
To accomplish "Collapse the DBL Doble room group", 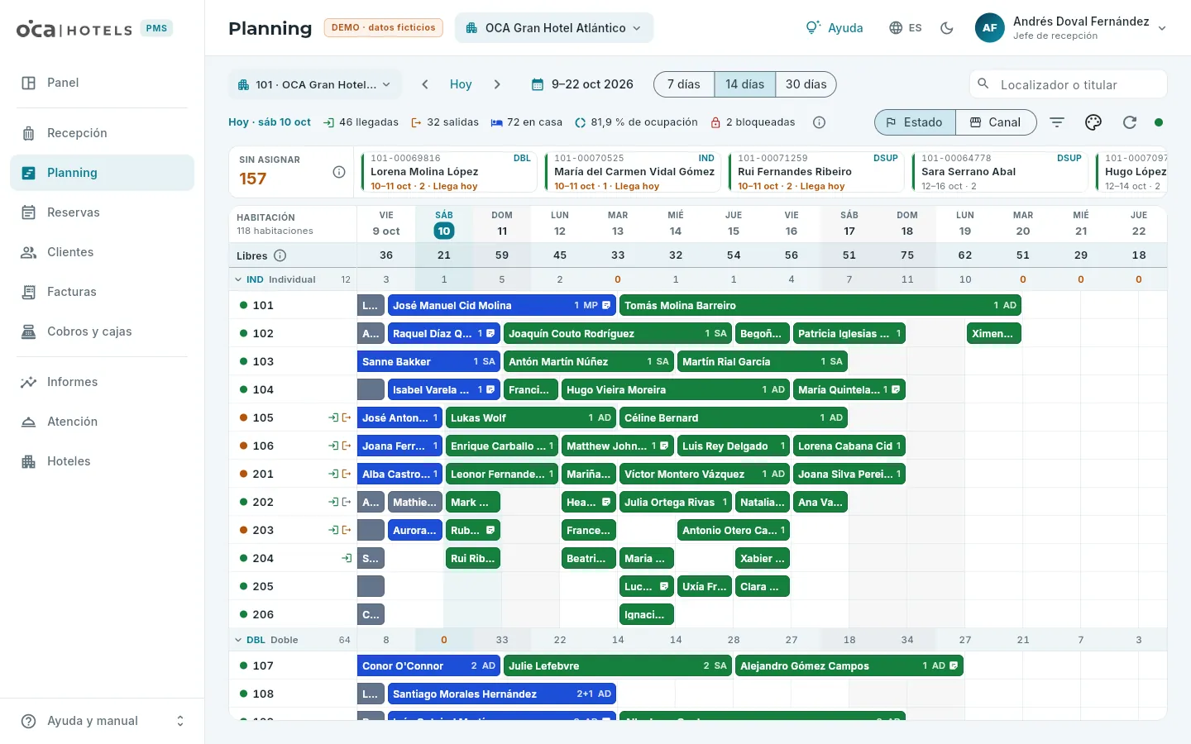I will click(238, 640).
